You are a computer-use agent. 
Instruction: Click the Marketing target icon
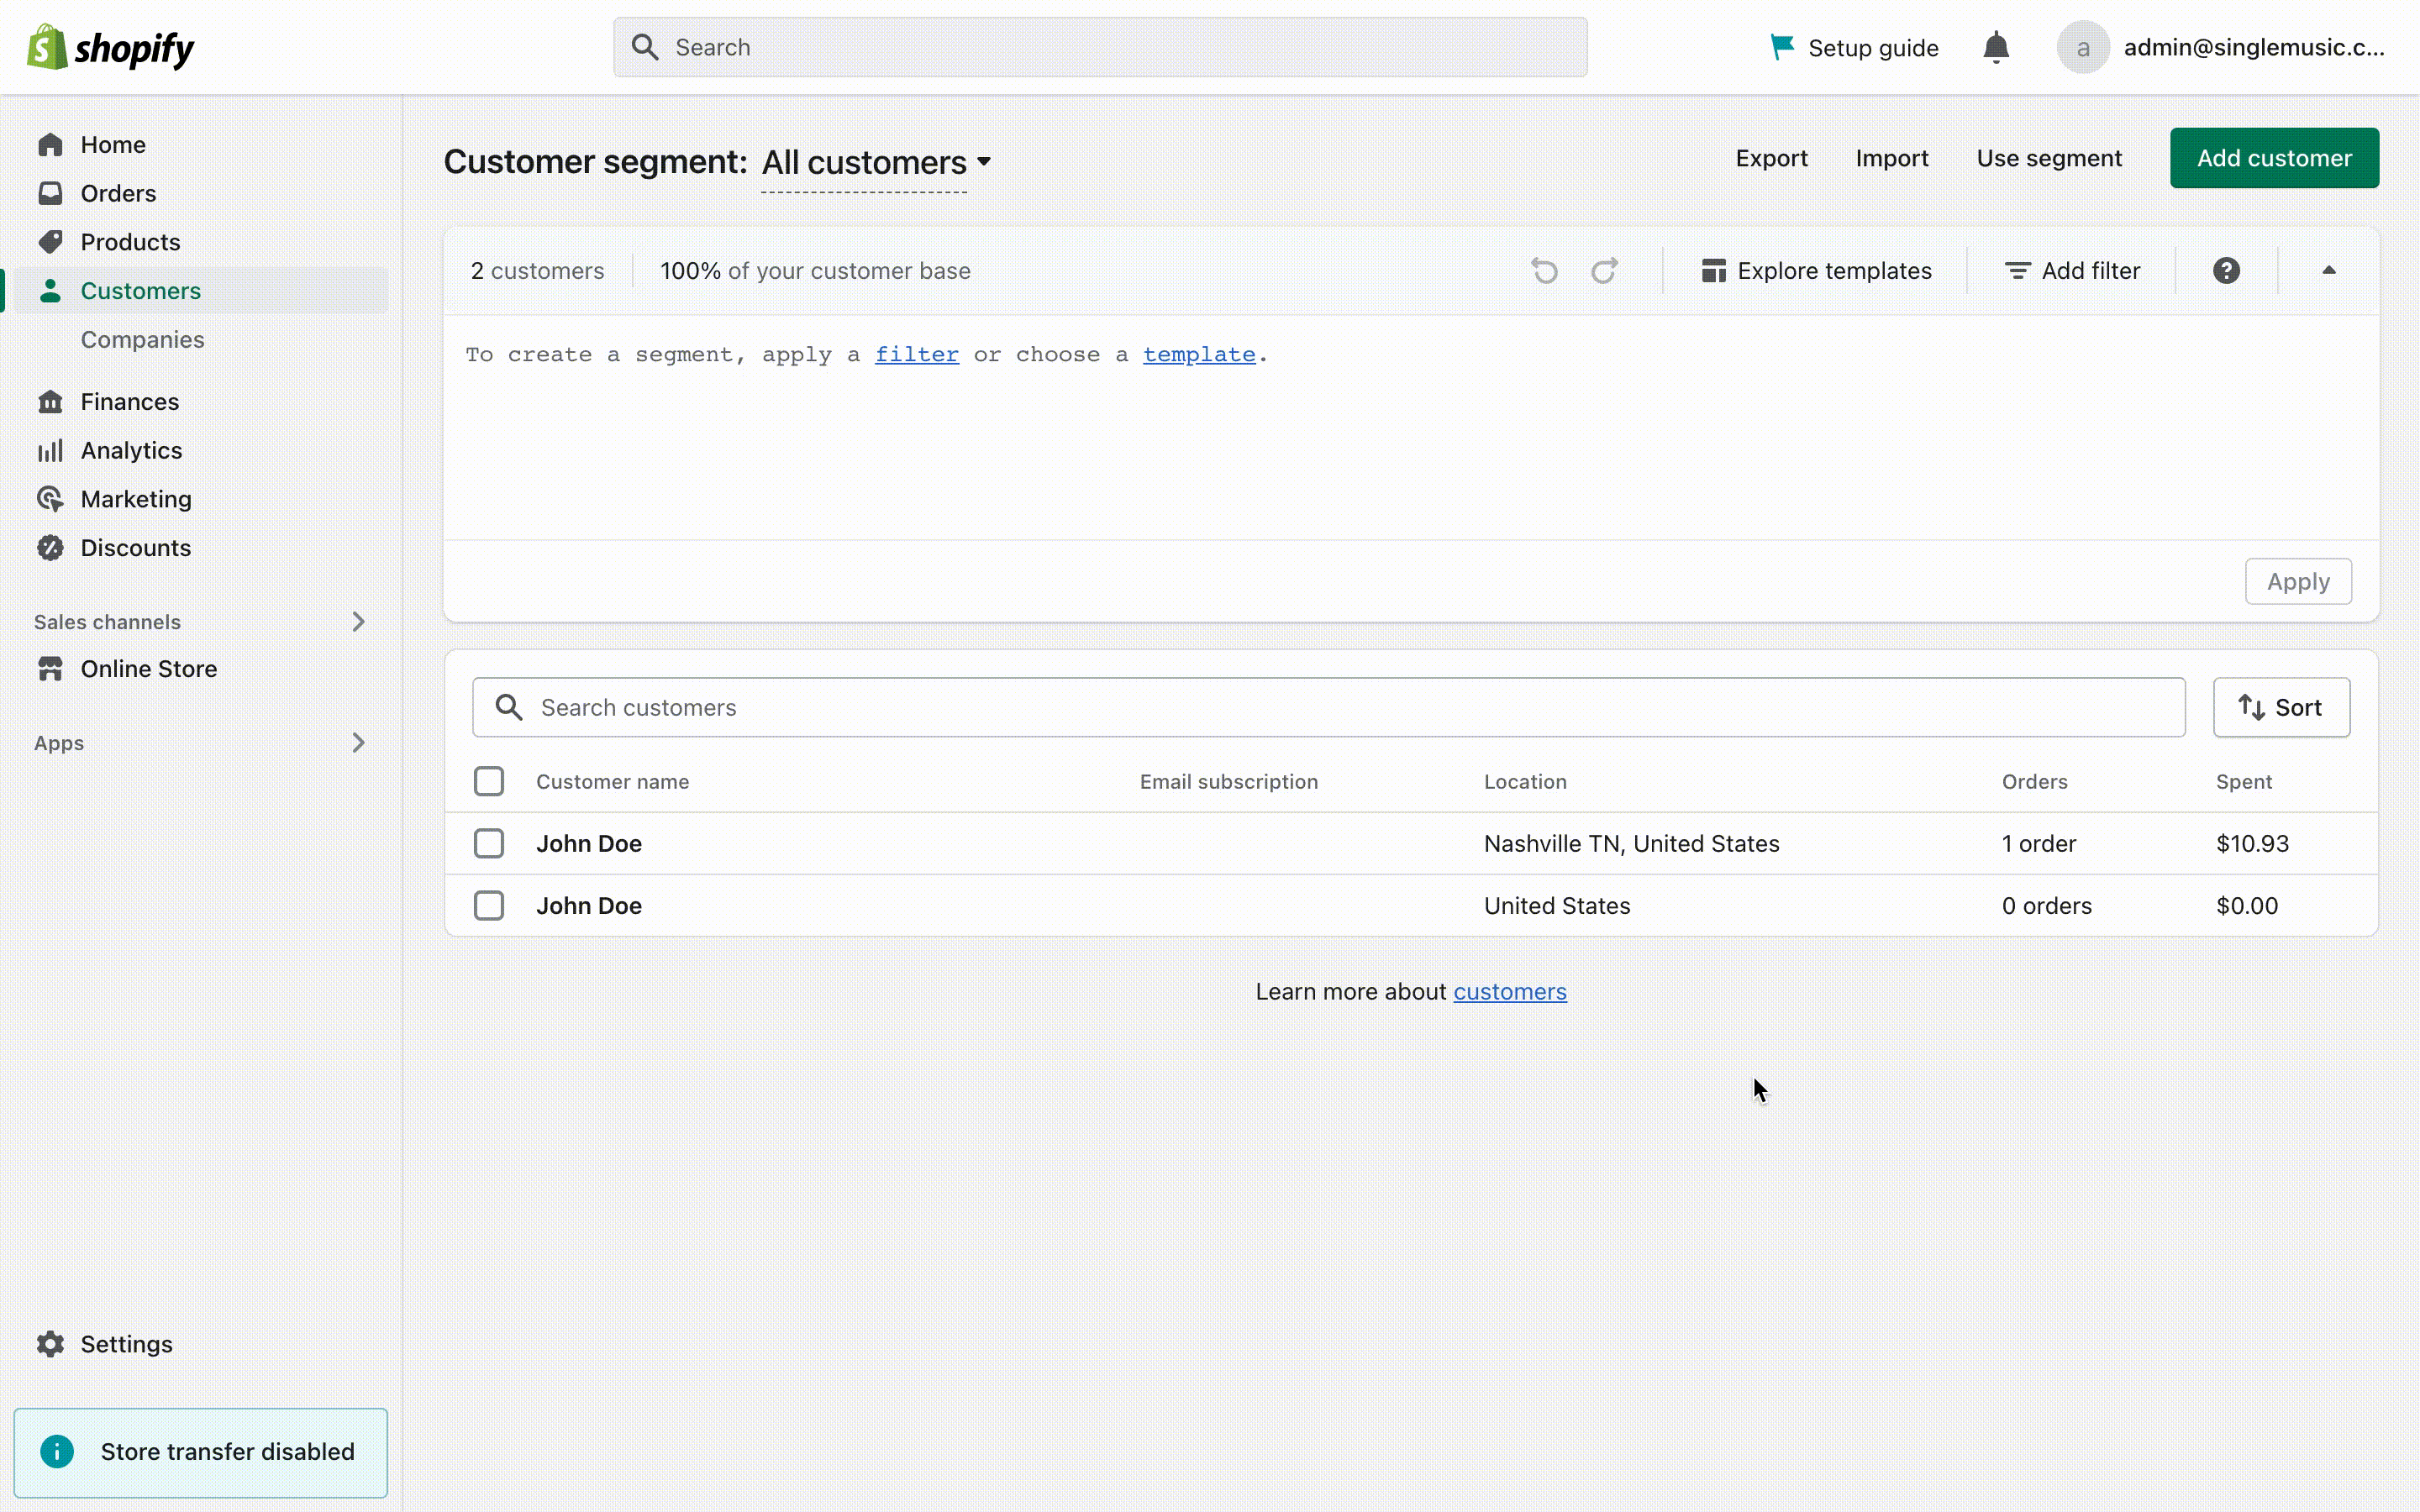[x=50, y=499]
